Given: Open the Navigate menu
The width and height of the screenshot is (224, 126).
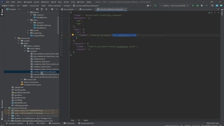Looking at the screenshot, I should click(28, 2).
